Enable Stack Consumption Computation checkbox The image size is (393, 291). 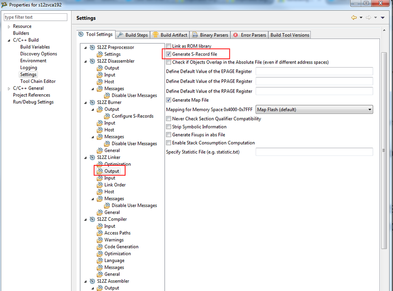tap(169, 143)
